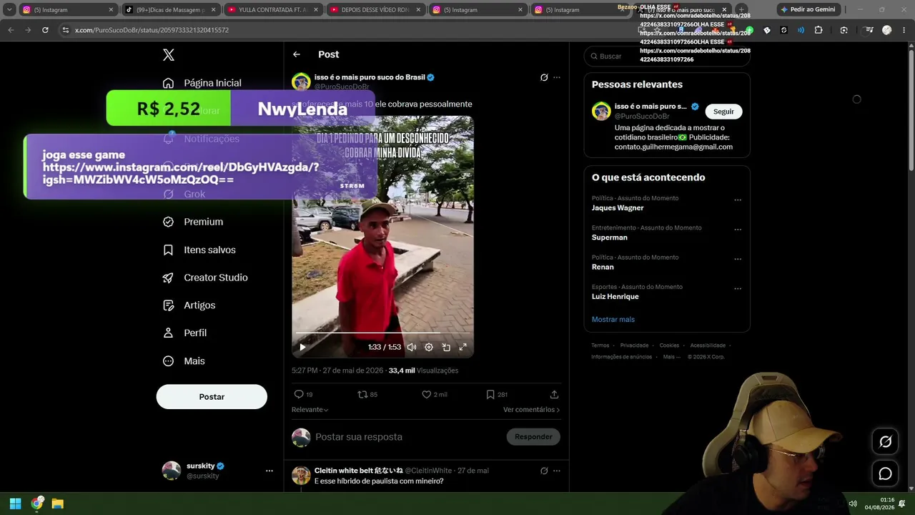Follow PuroSucoDoBr with the Seguir button

tap(723, 112)
